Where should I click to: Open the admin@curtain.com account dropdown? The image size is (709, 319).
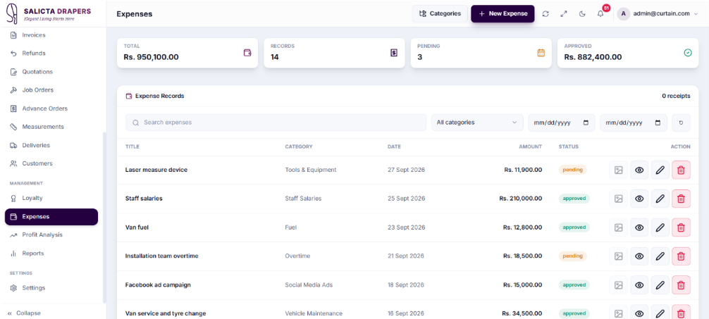pos(660,13)
